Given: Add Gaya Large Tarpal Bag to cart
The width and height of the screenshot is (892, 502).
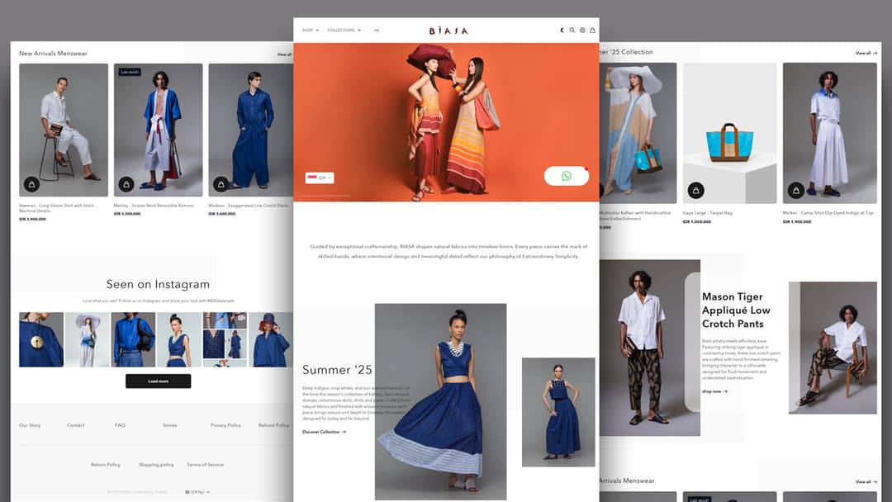Looking at the screenshot, I should point(695,190).
